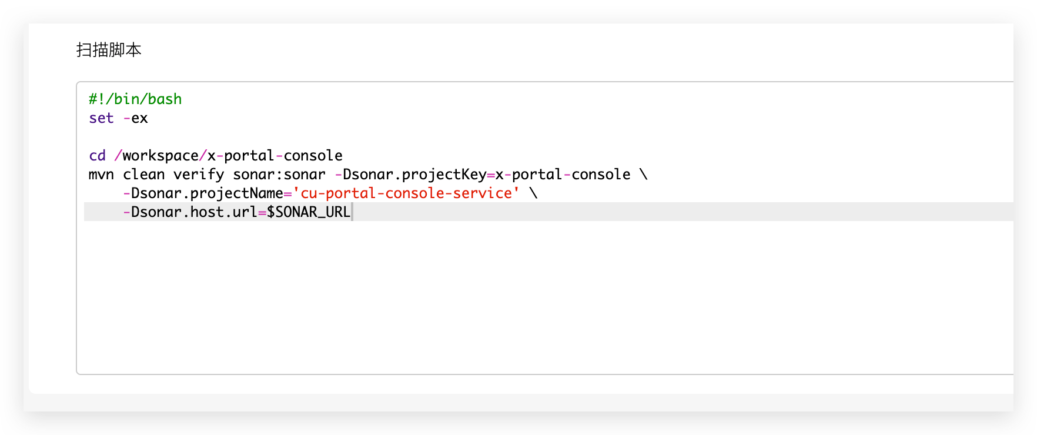Image resolution: width=1037 pixels, height=435 pixels.
Task: Click the "sonar:sonar" goal text
Action: click(x=279, y=175)
